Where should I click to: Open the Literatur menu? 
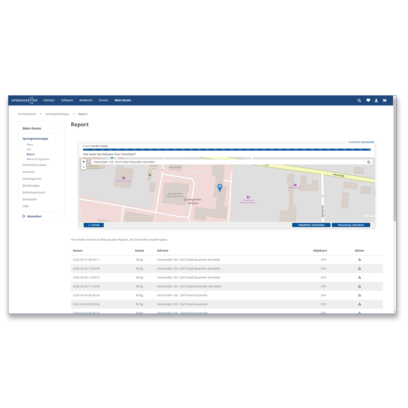(x=49, y=100)
